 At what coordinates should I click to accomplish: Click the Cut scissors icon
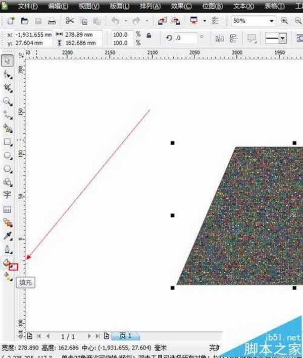[x=69, y=21]
